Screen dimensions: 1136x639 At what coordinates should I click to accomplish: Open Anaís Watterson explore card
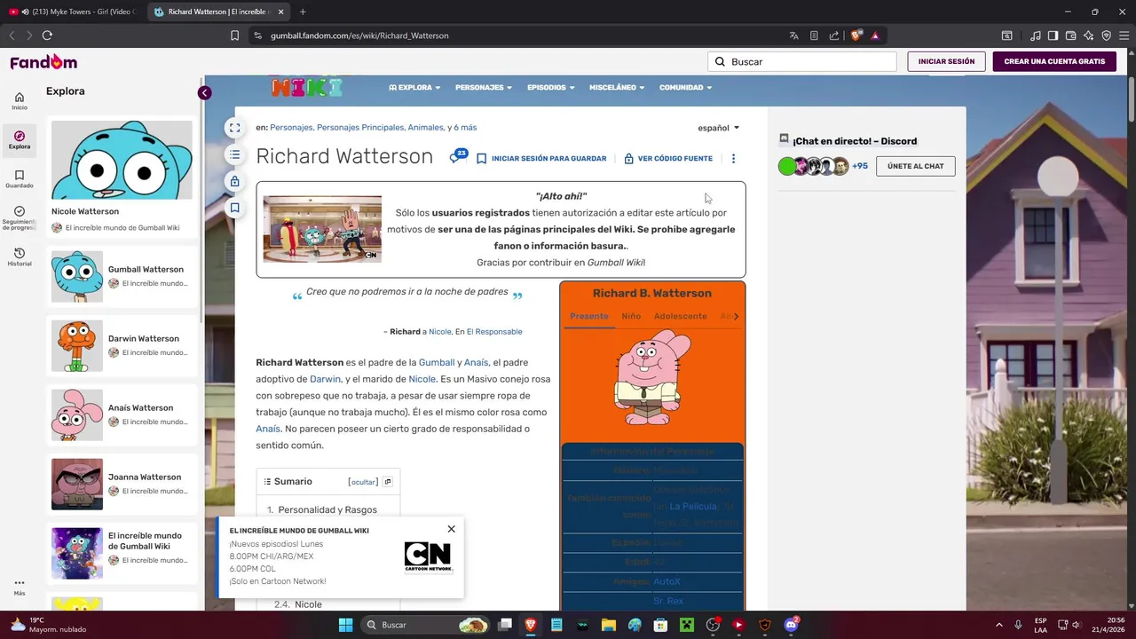(122, 414)
